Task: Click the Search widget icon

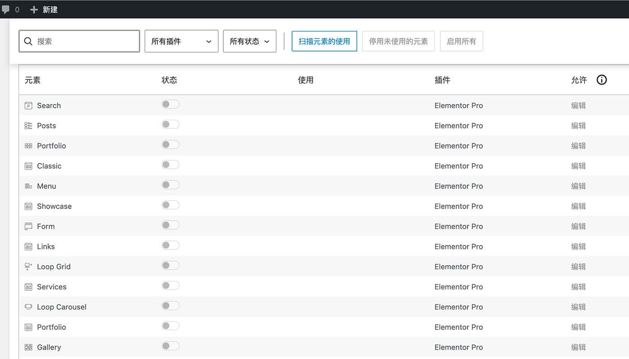Action: pyautogui.click(x=28, y=105)
